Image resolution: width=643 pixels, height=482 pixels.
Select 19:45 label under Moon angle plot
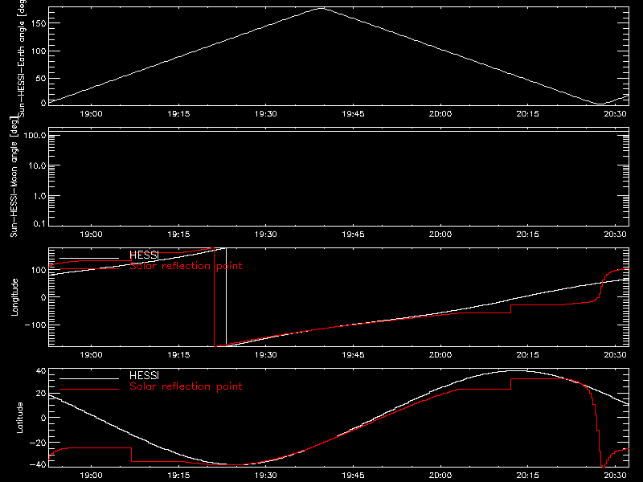click(x=353, y=235)
